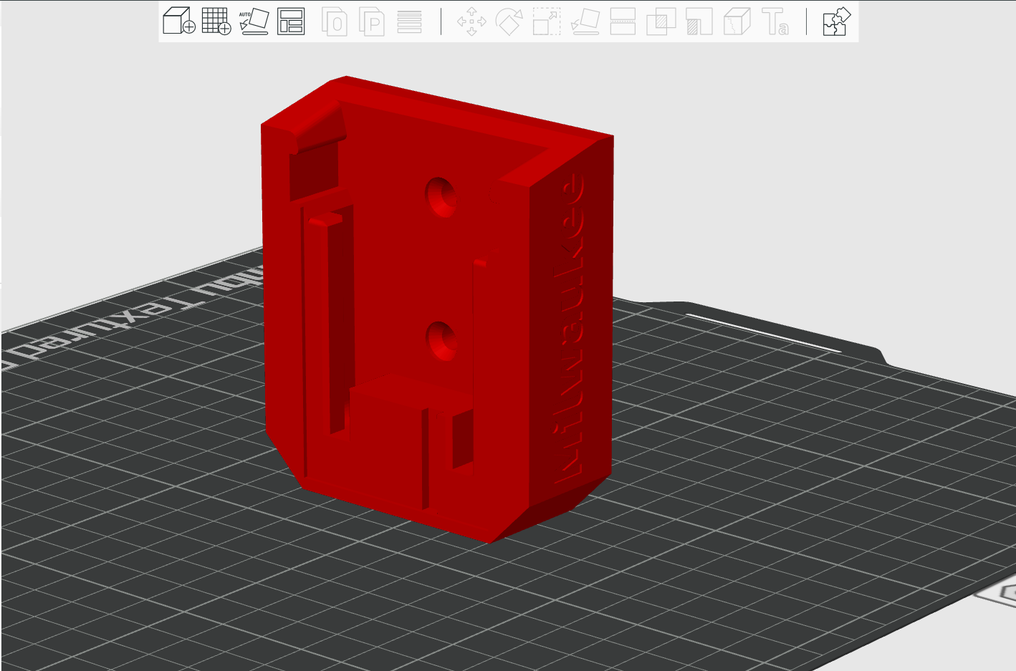Select the red battery holder model

point(401,301)
